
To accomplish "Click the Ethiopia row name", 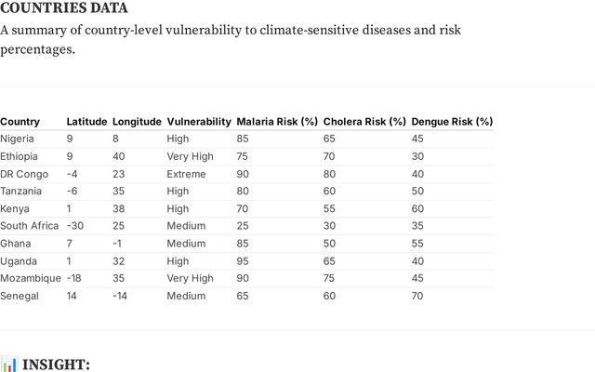I will tap(20, 156).
